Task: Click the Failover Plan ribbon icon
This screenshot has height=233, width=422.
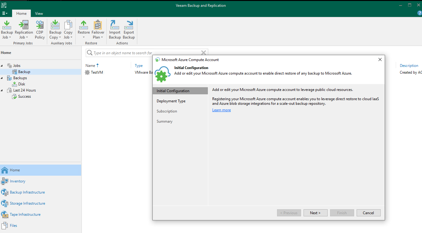Action: tap(98, 25)
